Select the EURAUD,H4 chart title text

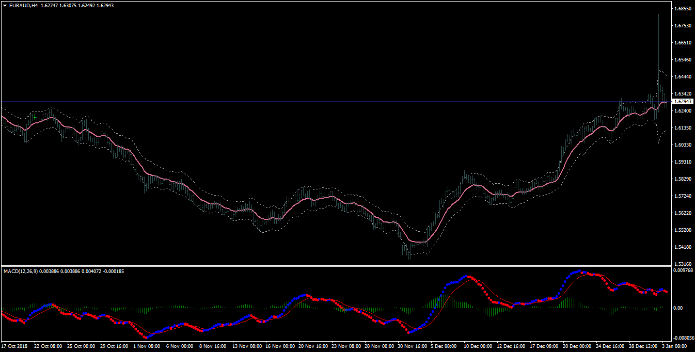click(x=24, y=5)
